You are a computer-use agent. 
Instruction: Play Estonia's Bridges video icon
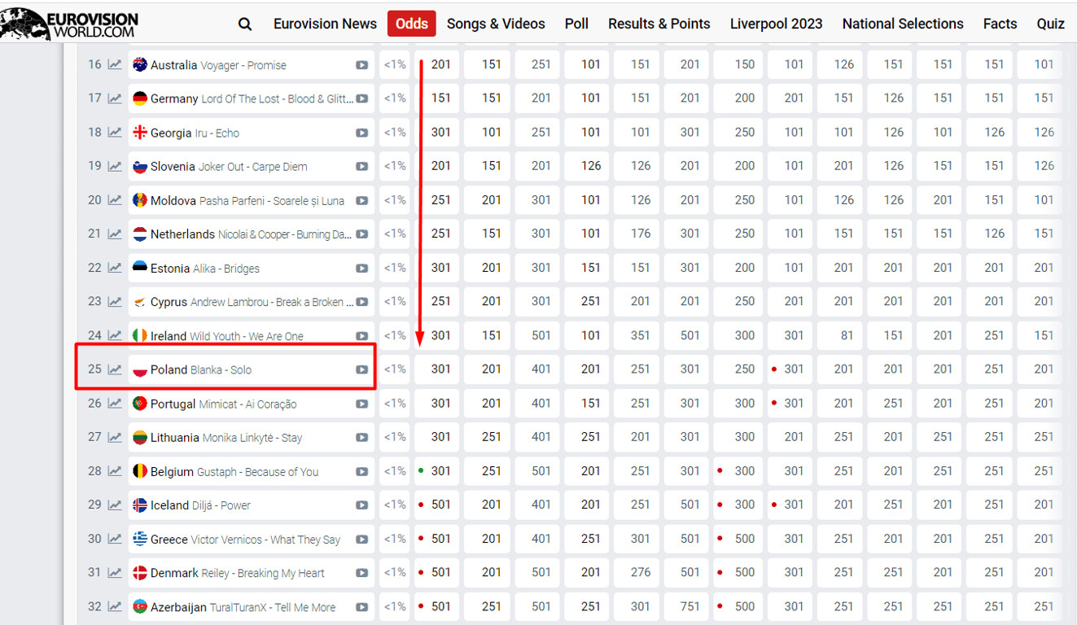(361, 268)
